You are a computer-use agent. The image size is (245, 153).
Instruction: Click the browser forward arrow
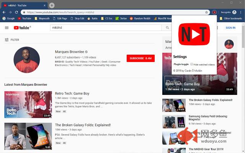tap(10, 12)
